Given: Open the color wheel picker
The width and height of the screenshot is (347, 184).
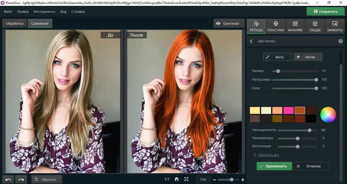Looking at the screenshot, I should click(328, 115).
